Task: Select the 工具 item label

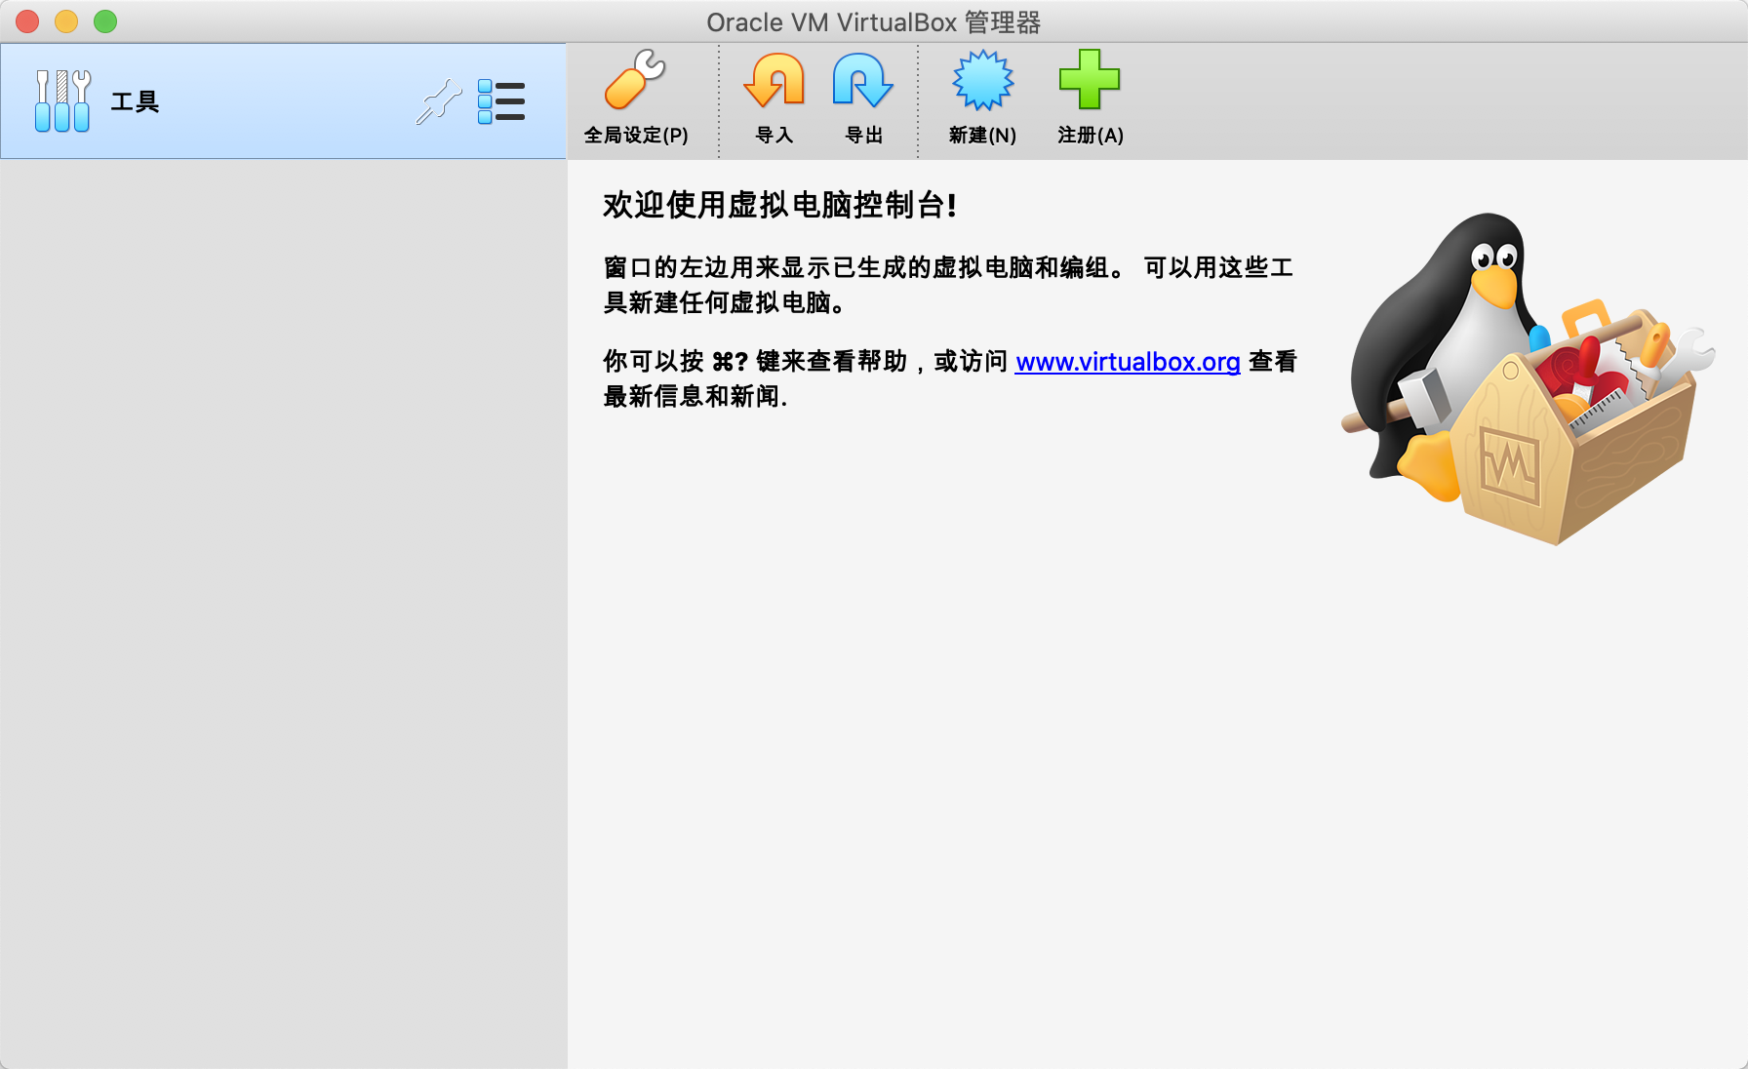Action: [135, 101]
